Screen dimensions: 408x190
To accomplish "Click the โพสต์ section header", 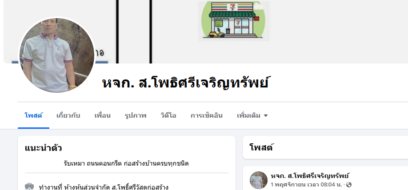I will (261, 147).
